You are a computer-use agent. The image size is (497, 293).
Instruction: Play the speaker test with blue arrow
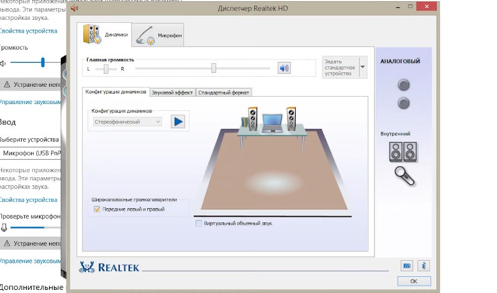[178, 121]
